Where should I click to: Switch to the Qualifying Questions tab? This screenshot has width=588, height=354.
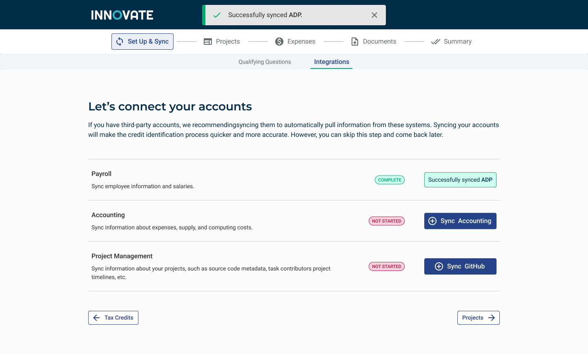(x=265, y=62)
